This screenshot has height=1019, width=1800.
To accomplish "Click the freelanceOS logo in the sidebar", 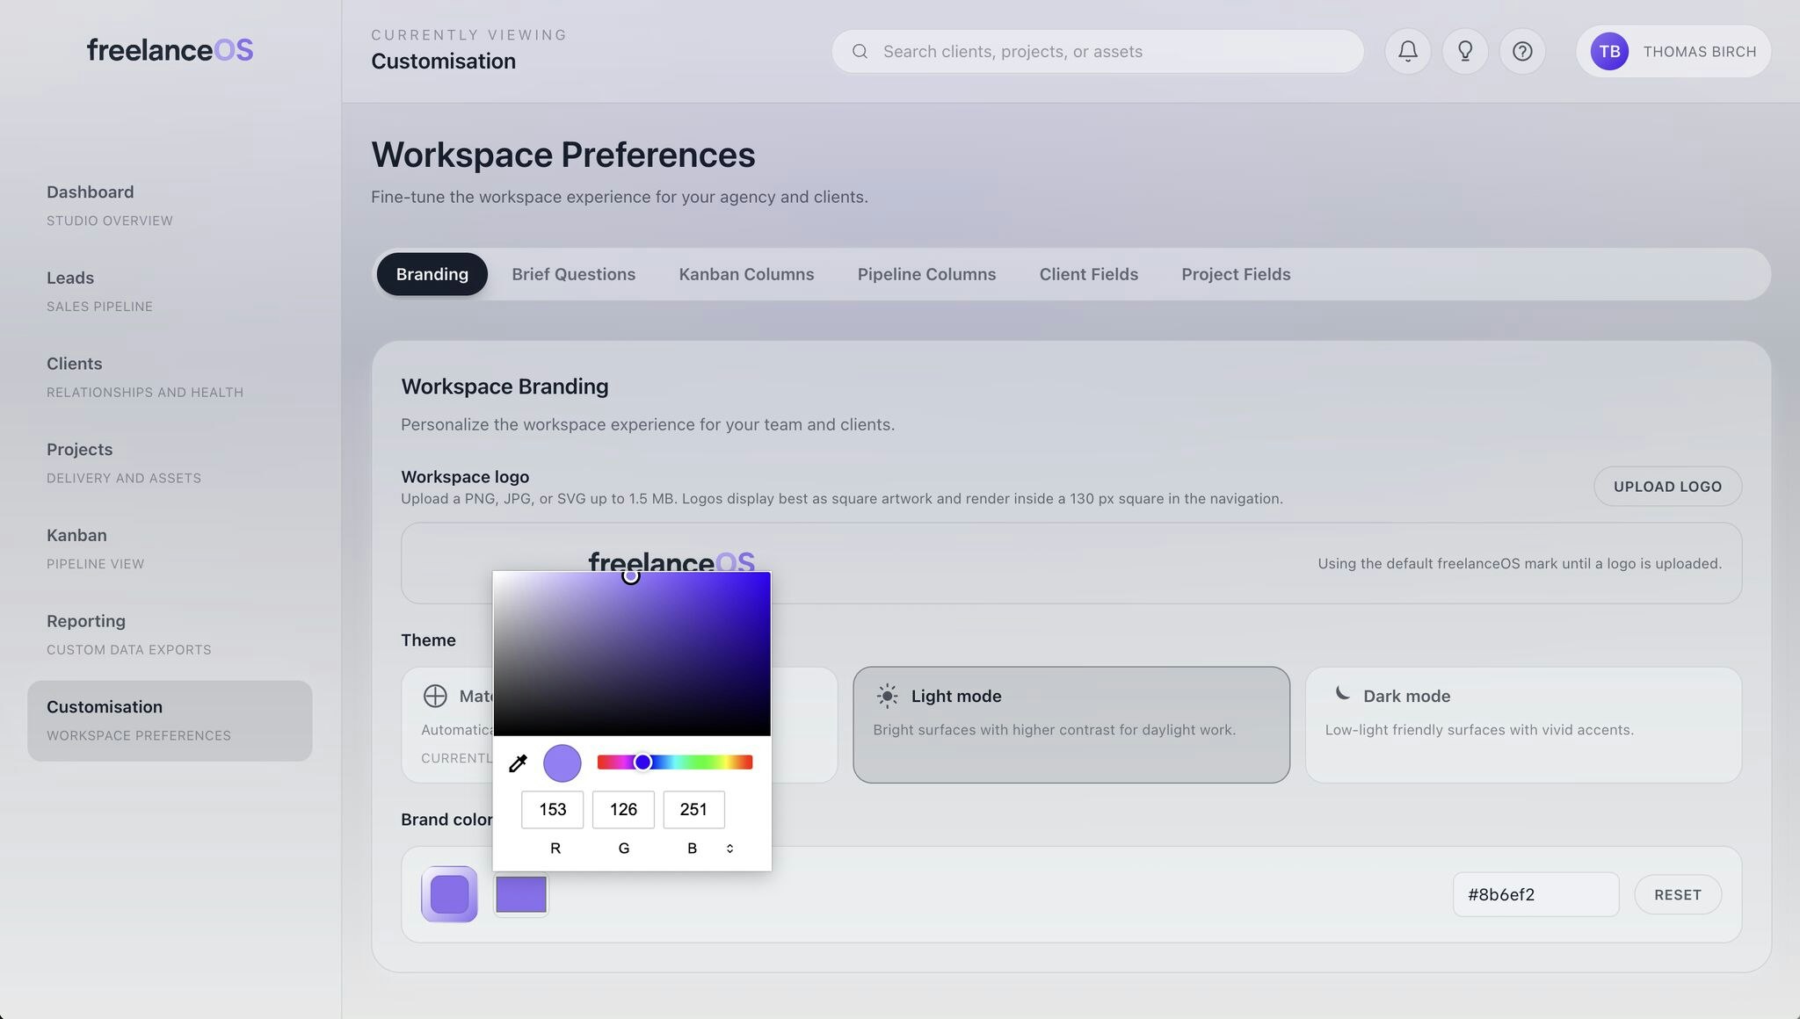I will [x=169, y=49].
